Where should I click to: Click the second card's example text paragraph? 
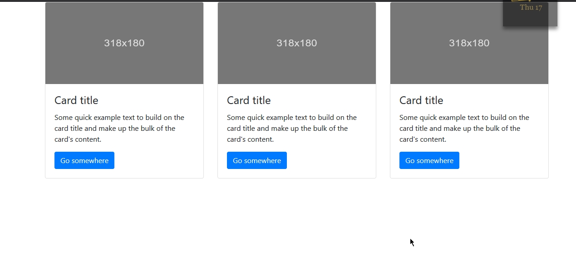(292, 128)
